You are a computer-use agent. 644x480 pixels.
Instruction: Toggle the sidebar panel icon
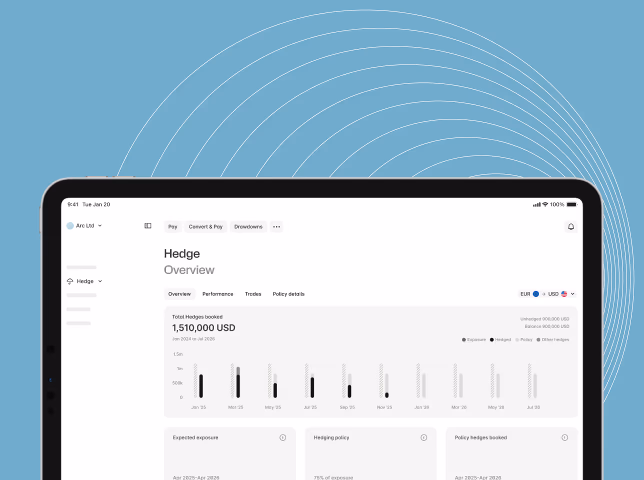pos(148,226)
